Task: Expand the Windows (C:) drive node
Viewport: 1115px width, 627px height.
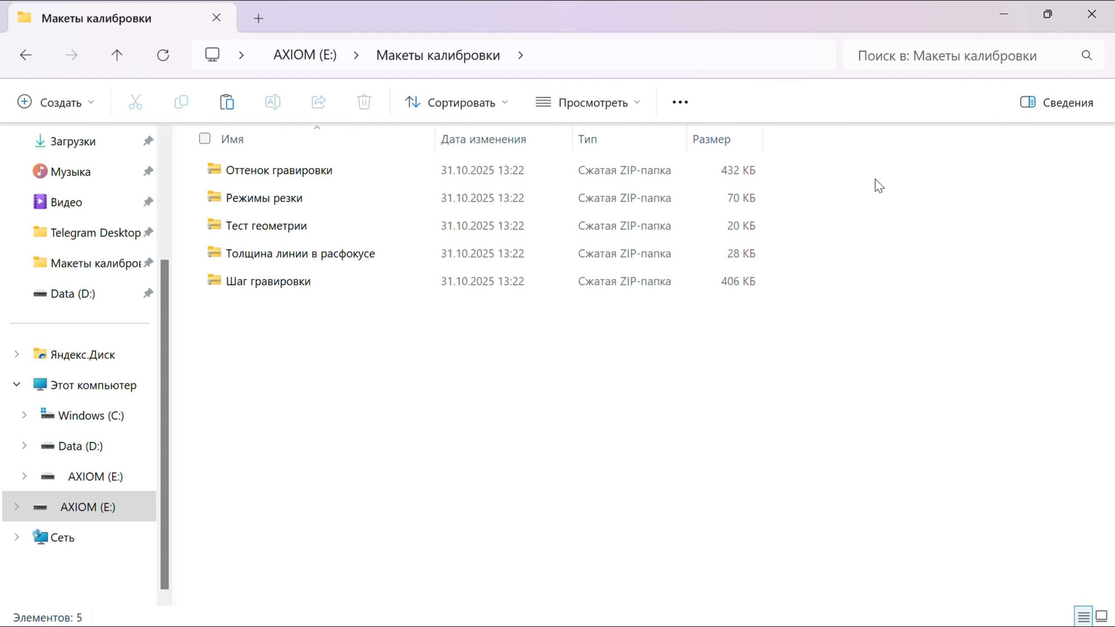Action: (24, 415)
